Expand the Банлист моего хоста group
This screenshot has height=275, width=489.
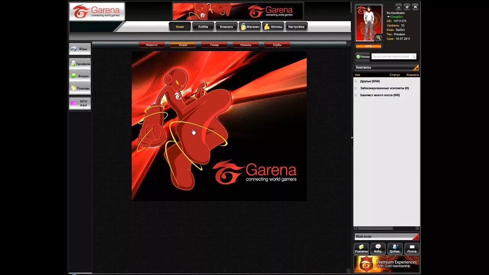point(356,95)
